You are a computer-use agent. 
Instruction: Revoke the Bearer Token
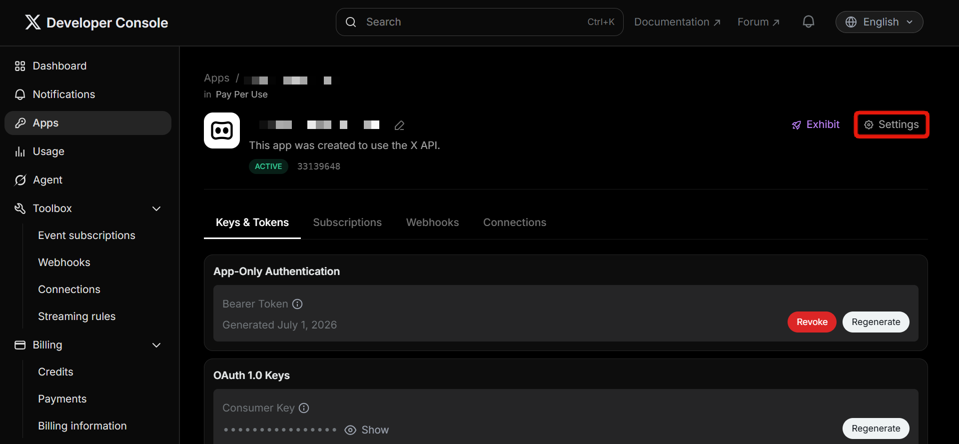[812, 322]
